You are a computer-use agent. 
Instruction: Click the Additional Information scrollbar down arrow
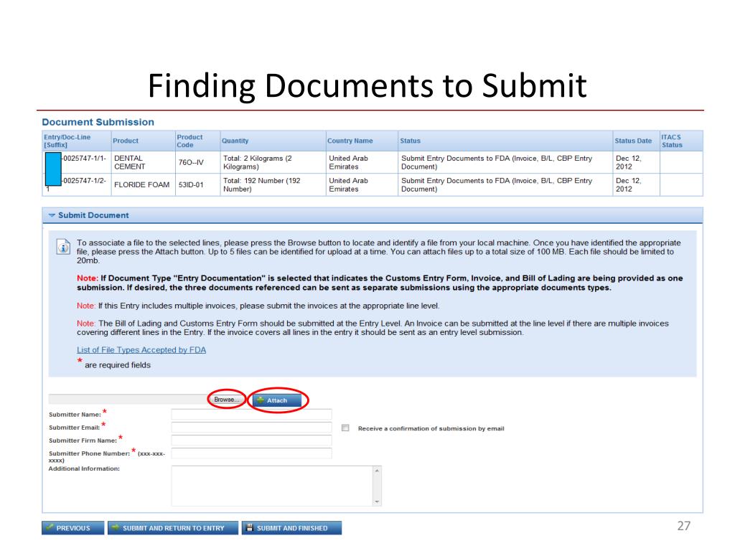click(x=378, y=501)
